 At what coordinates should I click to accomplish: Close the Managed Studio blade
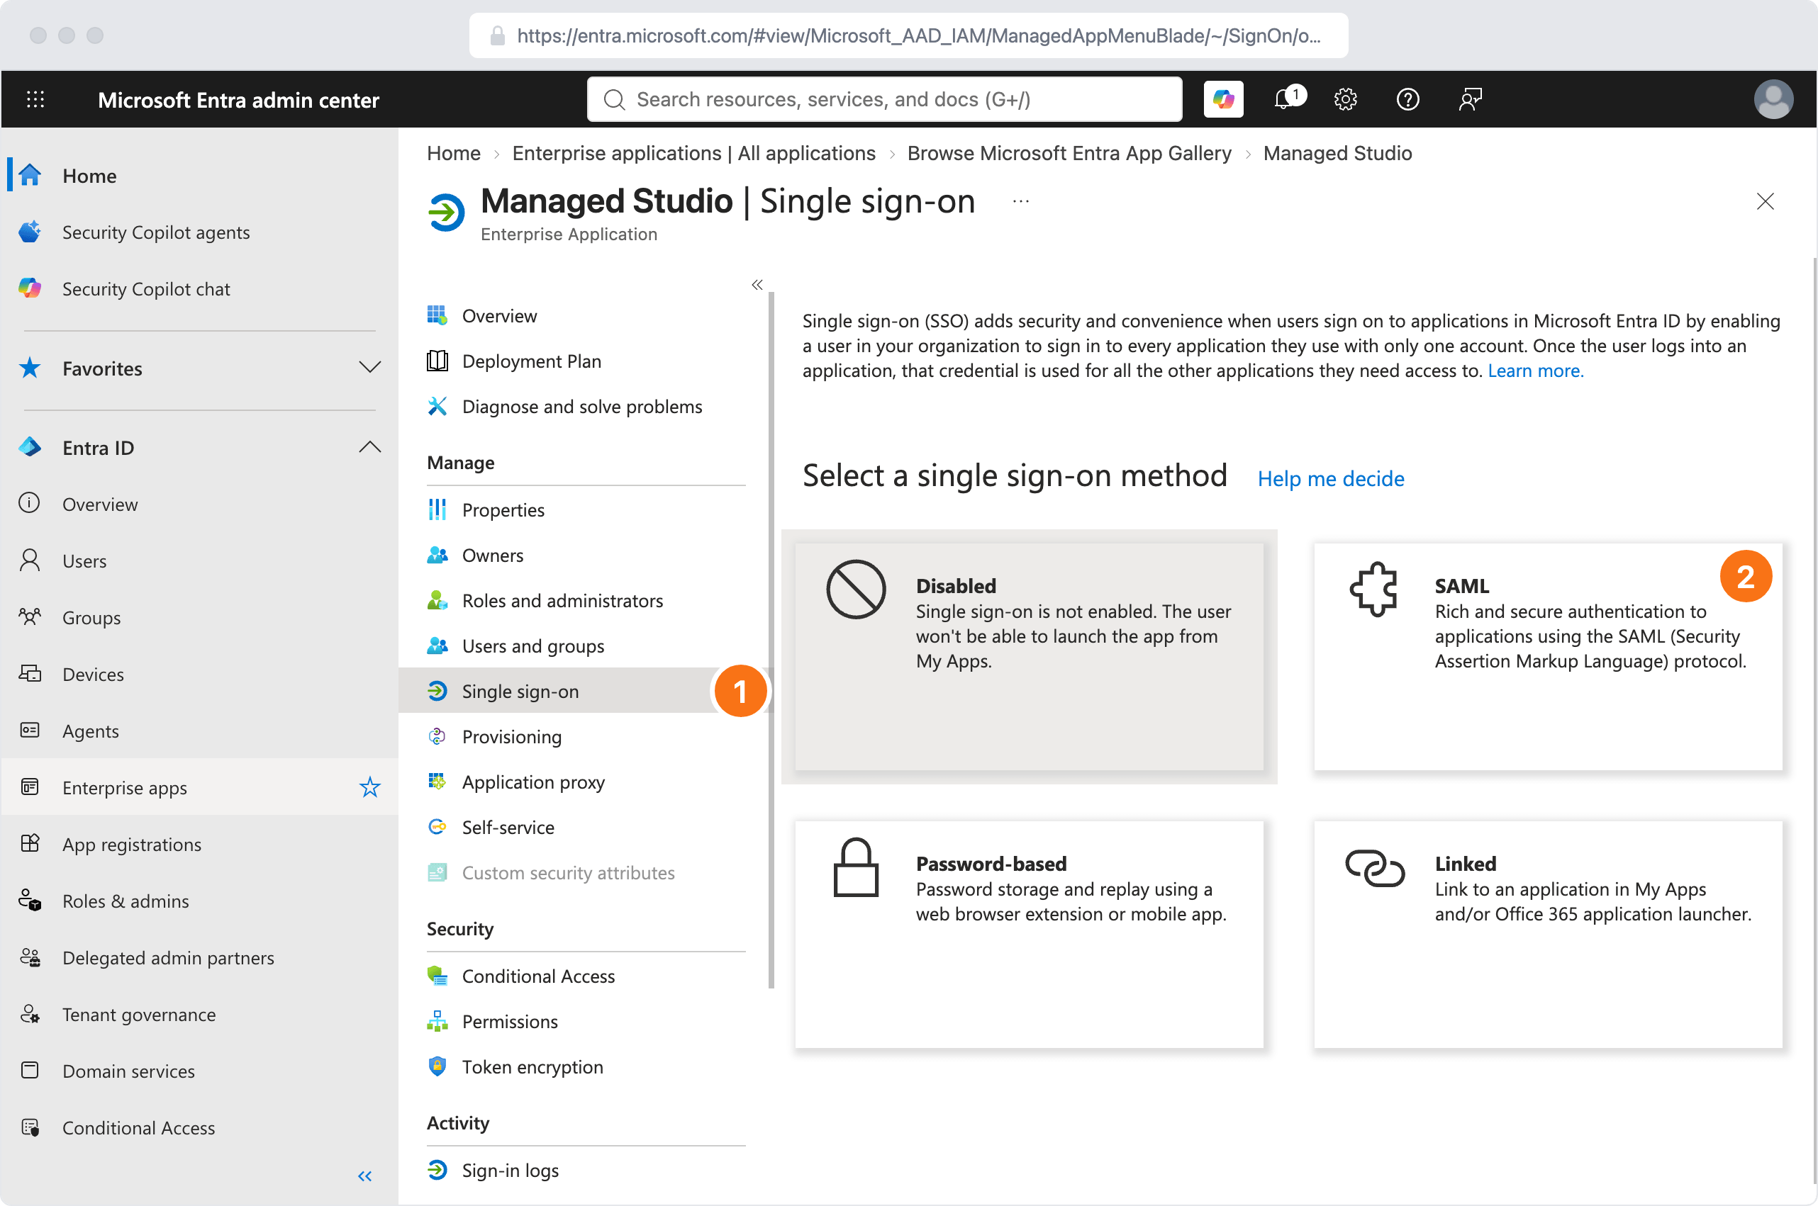(x=1765, y=201)
